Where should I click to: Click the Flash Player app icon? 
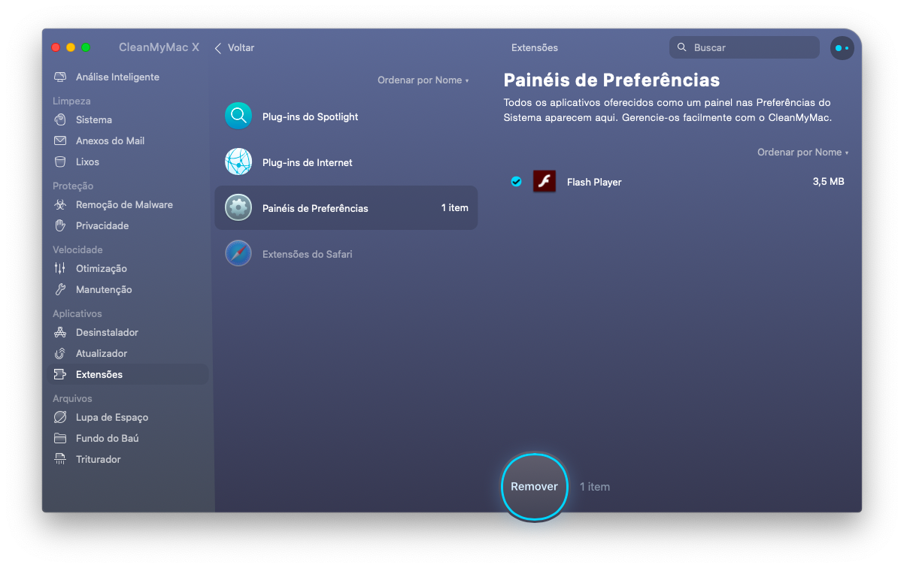[x=544, y=181]
